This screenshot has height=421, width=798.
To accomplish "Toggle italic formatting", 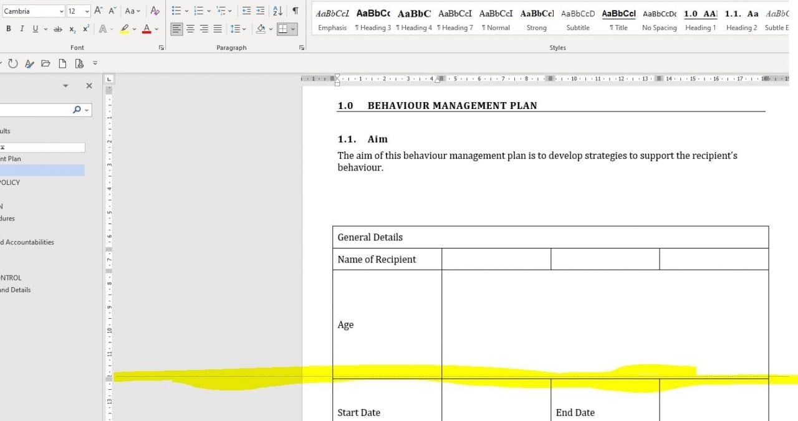I will point(21,28).
